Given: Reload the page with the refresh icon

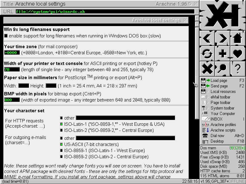Looking at the screenshot, I should (207, 53).
